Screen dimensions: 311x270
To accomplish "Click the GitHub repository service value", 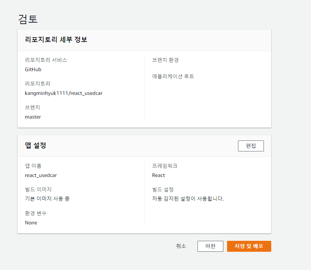I will (x=33, y=69).
